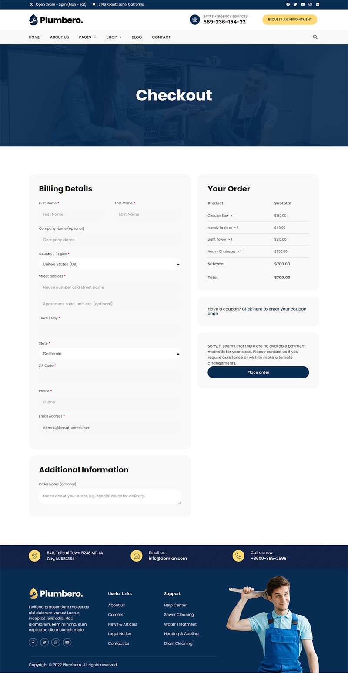Open the footer Instagram circle icon

56,642
